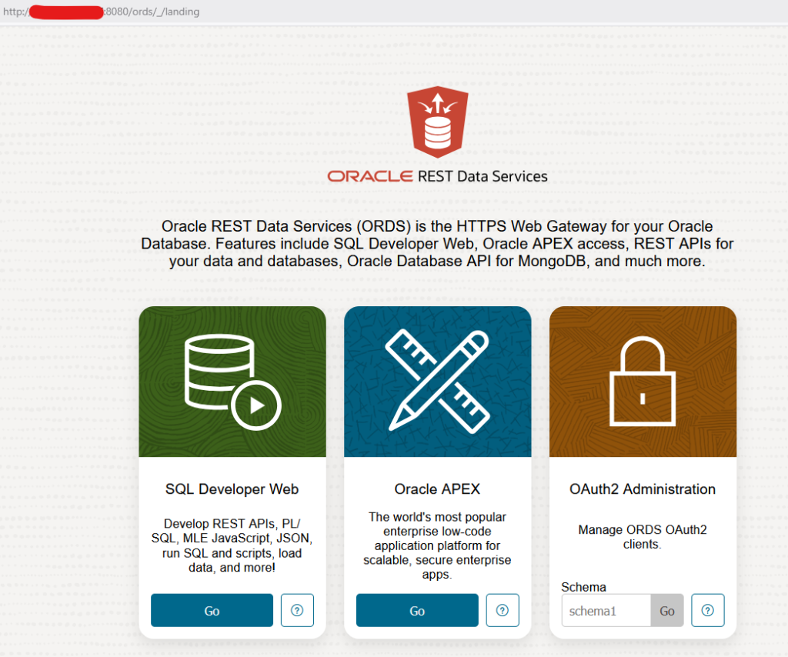Focus the Schema input field

coord(606,611)
